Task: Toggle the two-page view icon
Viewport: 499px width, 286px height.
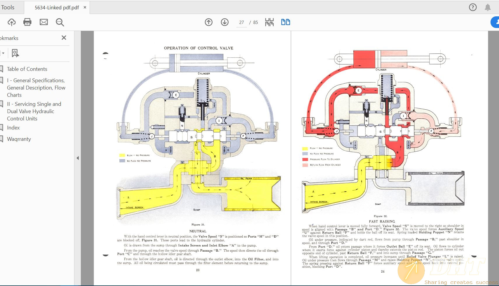Action: tap(285, 22)
